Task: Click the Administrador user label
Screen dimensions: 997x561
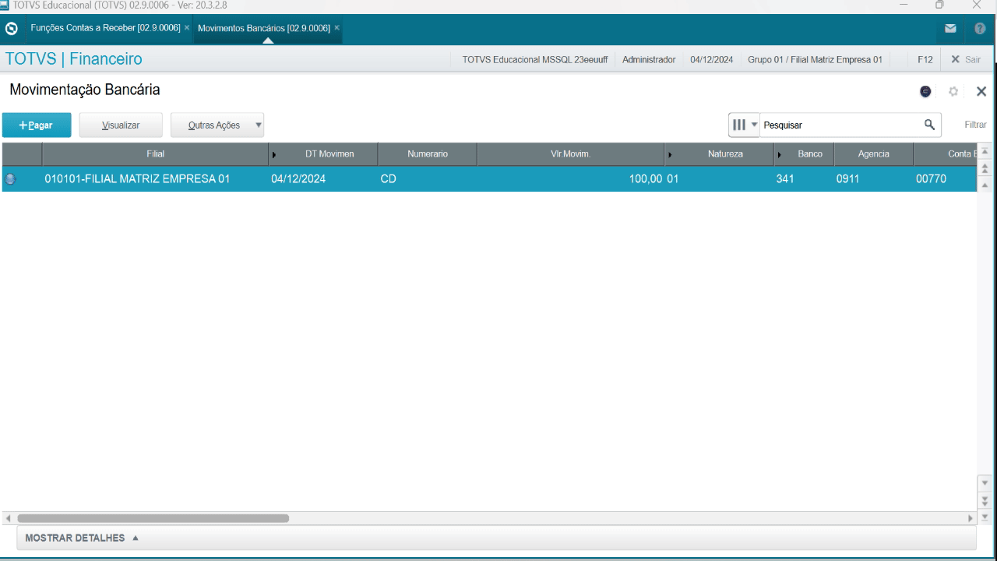Action: coord(649,59)
